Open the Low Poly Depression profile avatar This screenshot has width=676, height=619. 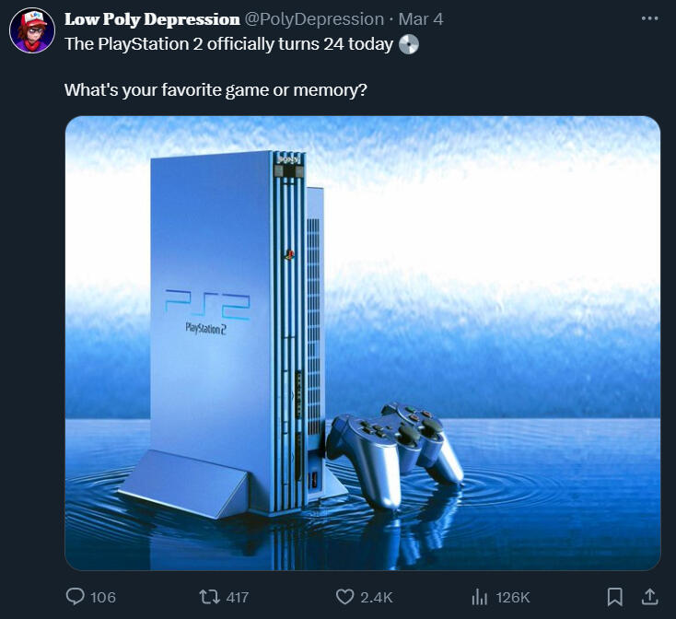32,30
